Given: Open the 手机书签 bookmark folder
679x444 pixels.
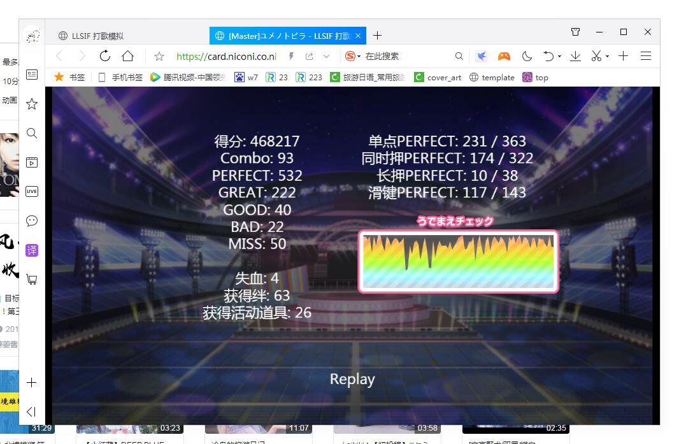Looking at the screenshot, I should (x=121, y=78).
